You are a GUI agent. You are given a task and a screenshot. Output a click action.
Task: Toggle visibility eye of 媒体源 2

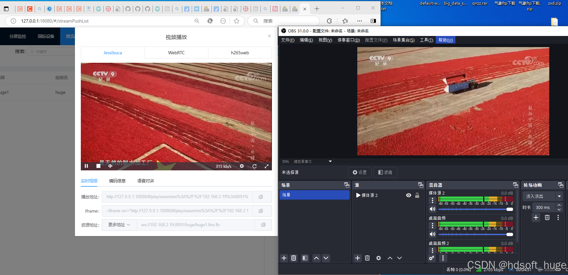tap(409, 195)
